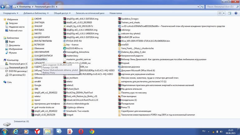Image resolution: width=240 pixels, height=135 pixels.
Task: Create a new folder with Новая папка
Action: (x=116, y=13)
